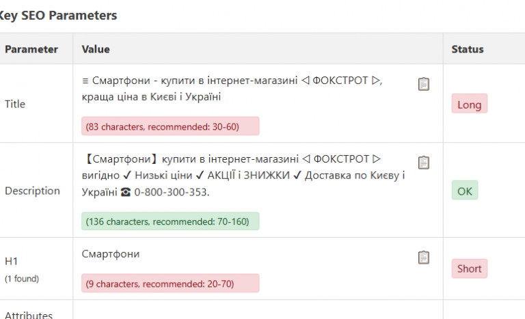
Task: Click the Key SEO Parameters heading
Action: 57,16
